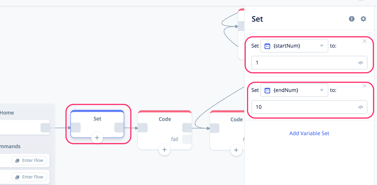This screenshot has width=377, height=185.
Task: Add a step under the Set block
Action: [x=97, y=138]
